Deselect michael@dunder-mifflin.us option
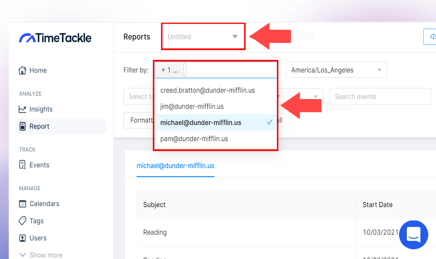 [216, 122]
